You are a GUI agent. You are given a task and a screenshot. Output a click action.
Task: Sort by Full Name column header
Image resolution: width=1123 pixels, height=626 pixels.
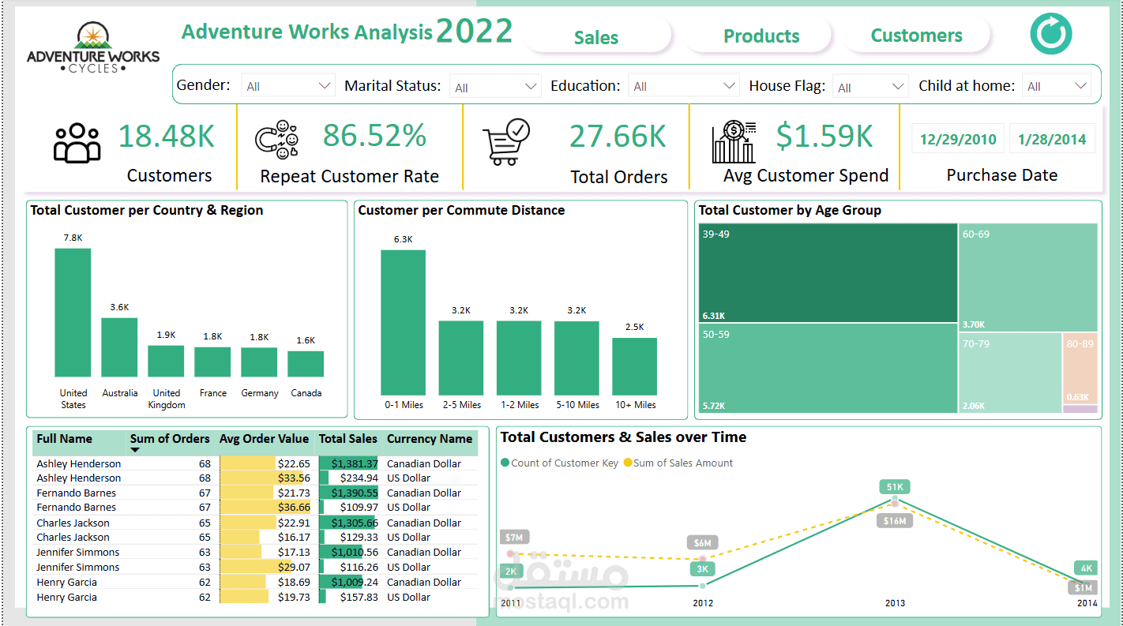[65, 439]
